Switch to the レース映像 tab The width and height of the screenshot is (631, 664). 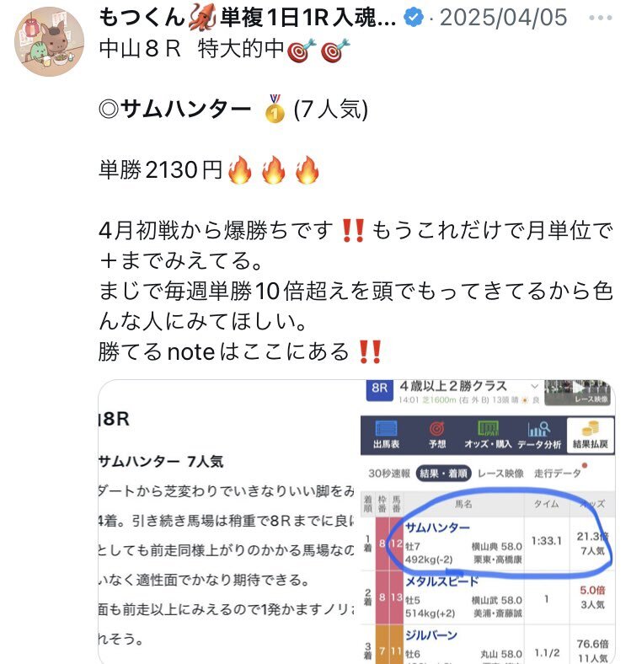(500, 474)
